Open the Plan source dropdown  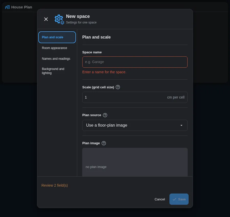coord(135,125)
